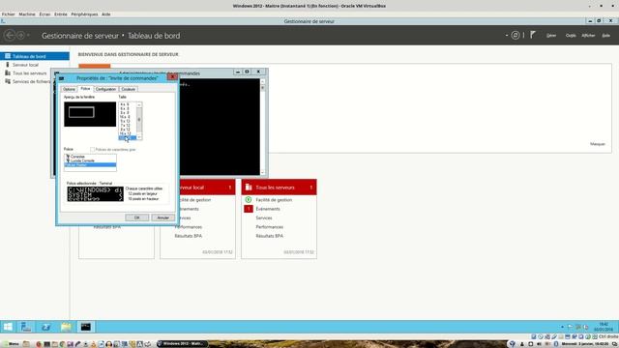Open Server Manager from taskbar
Viewport: 619px width, 348px height.
(26, 327)
